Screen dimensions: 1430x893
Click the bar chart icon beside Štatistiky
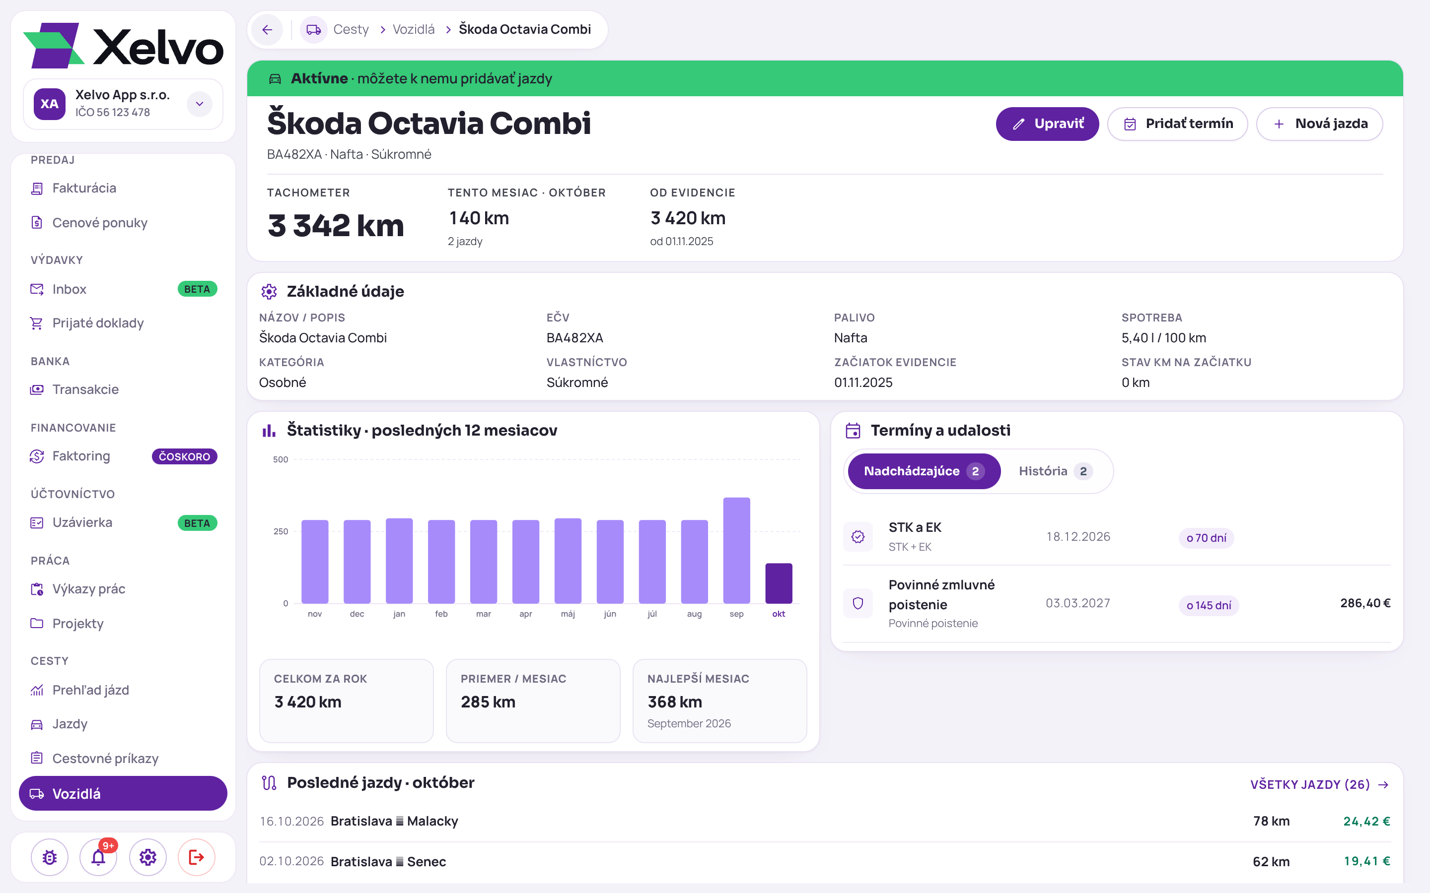pos(269,431)
